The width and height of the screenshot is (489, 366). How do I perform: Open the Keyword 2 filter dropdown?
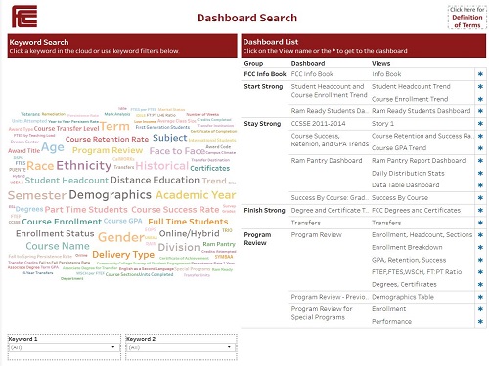point(180,347)
